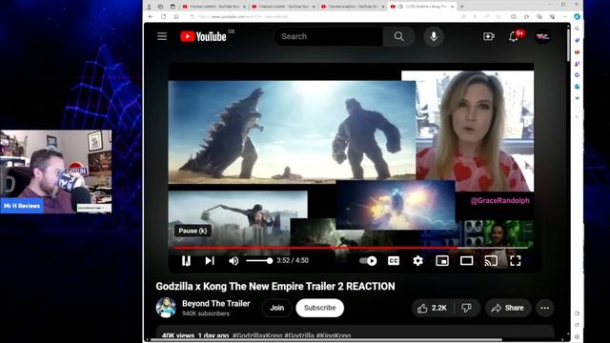Close the Godzilla x Kong browser tab
Viewport: 610px width, 343px height.
click(x=452, y=7)
